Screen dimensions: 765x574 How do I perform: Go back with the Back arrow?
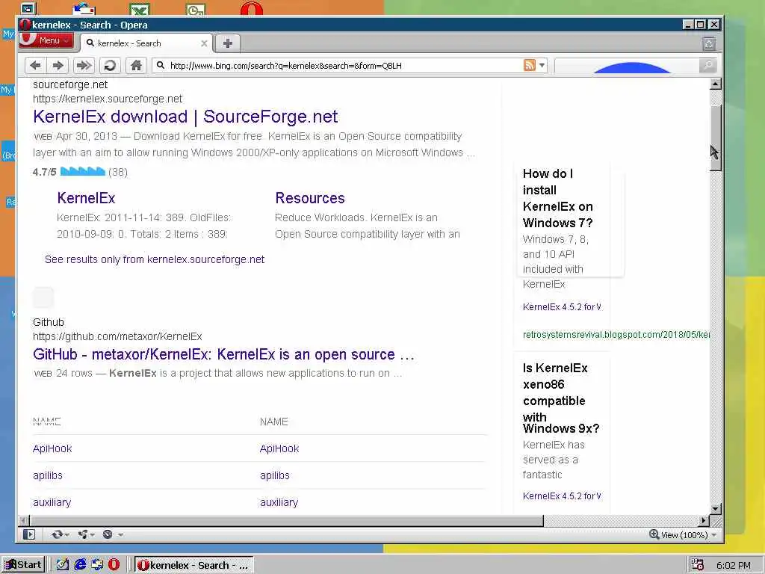click(35, 66)
